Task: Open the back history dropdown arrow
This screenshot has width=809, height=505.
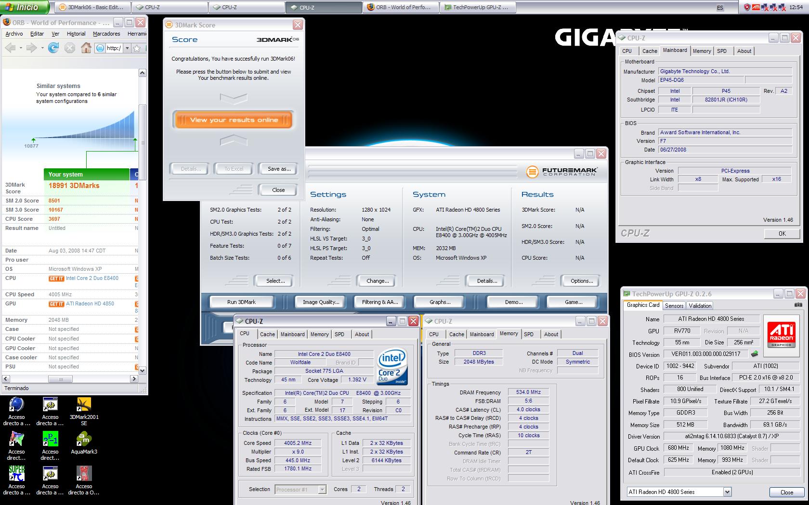Action: click(21, 48)
